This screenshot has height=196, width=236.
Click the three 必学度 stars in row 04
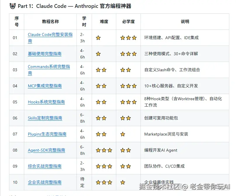coord(129,86)
